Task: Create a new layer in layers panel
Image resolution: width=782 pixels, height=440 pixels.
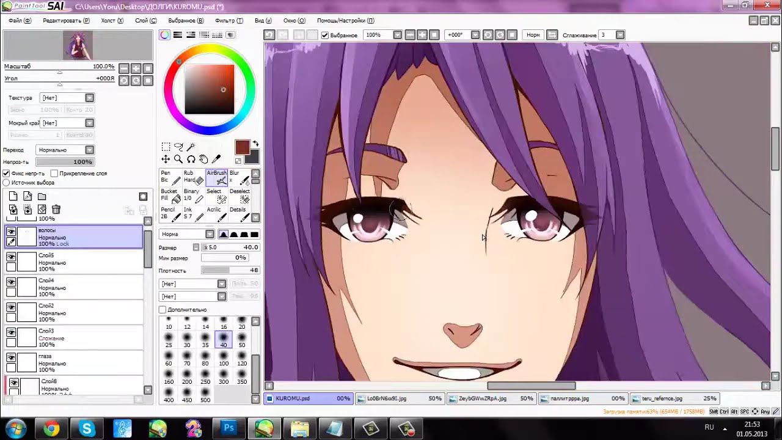Action: 13,196
